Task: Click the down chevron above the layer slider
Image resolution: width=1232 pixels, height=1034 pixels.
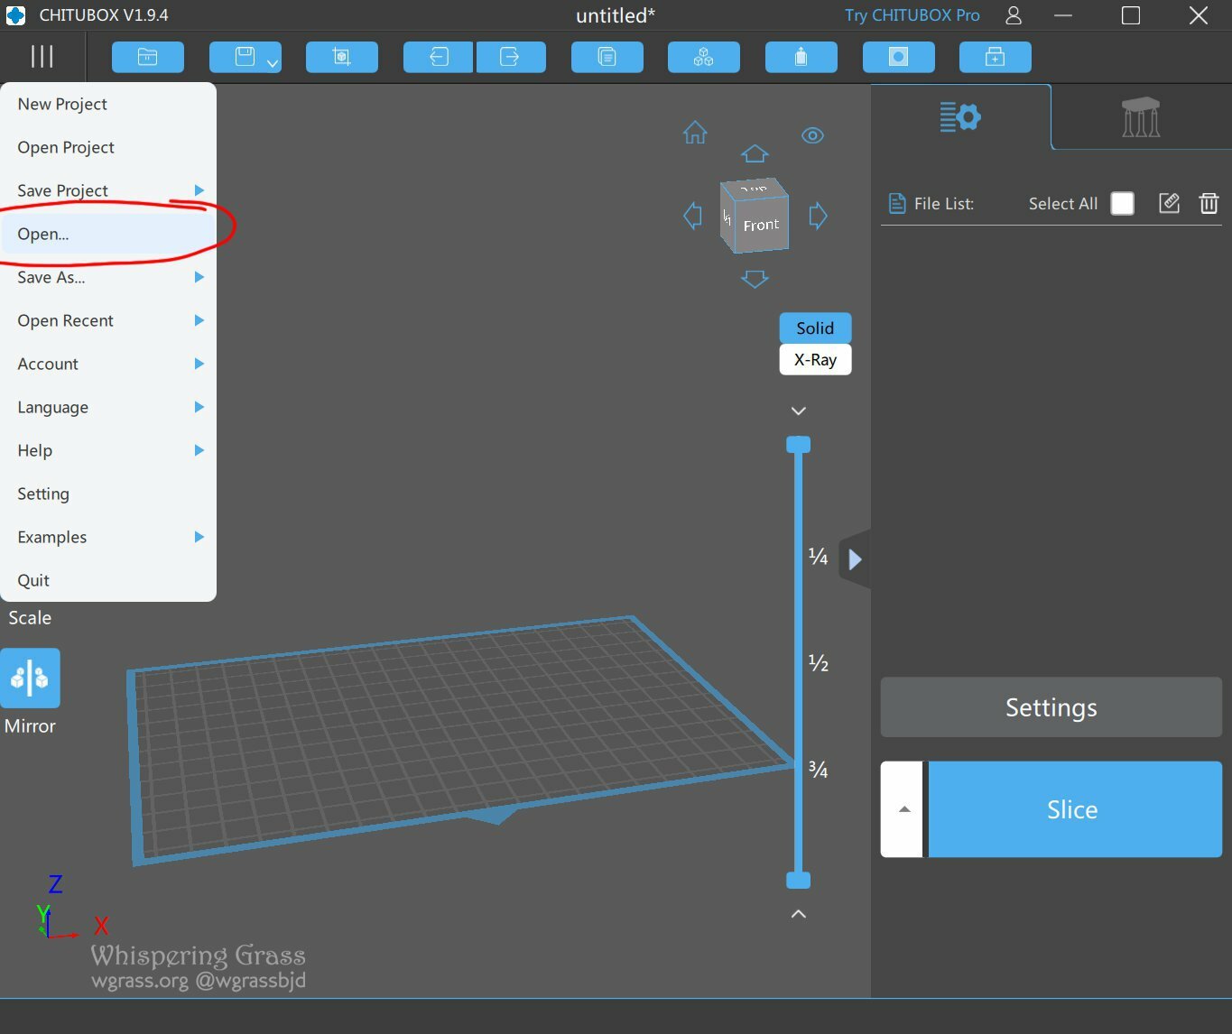Action: coord(798,411)
